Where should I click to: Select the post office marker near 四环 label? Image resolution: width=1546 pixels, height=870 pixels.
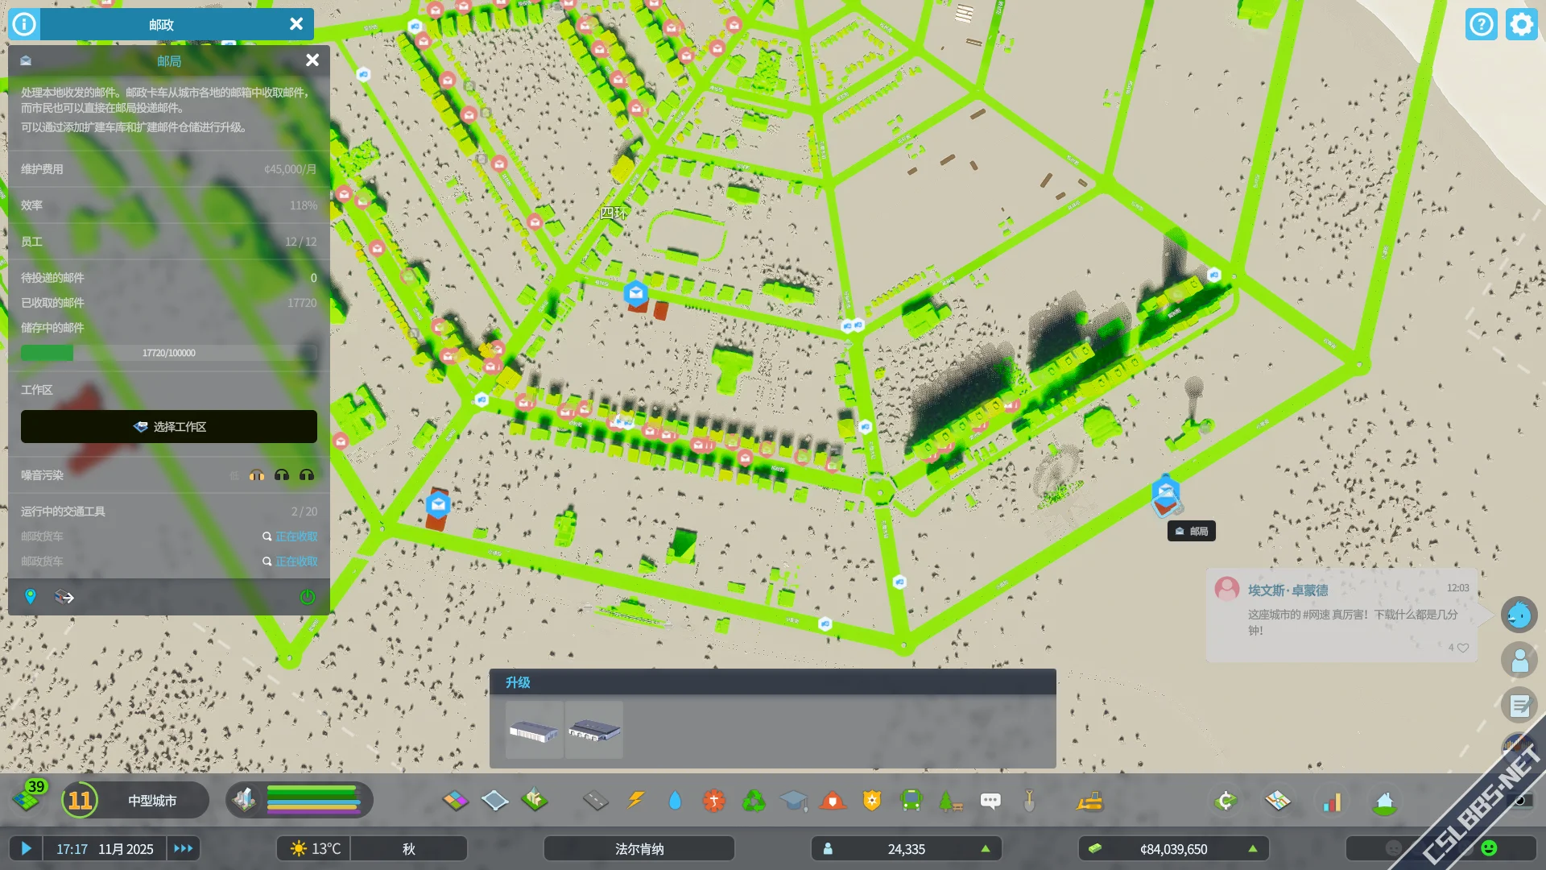coord(636,293)
